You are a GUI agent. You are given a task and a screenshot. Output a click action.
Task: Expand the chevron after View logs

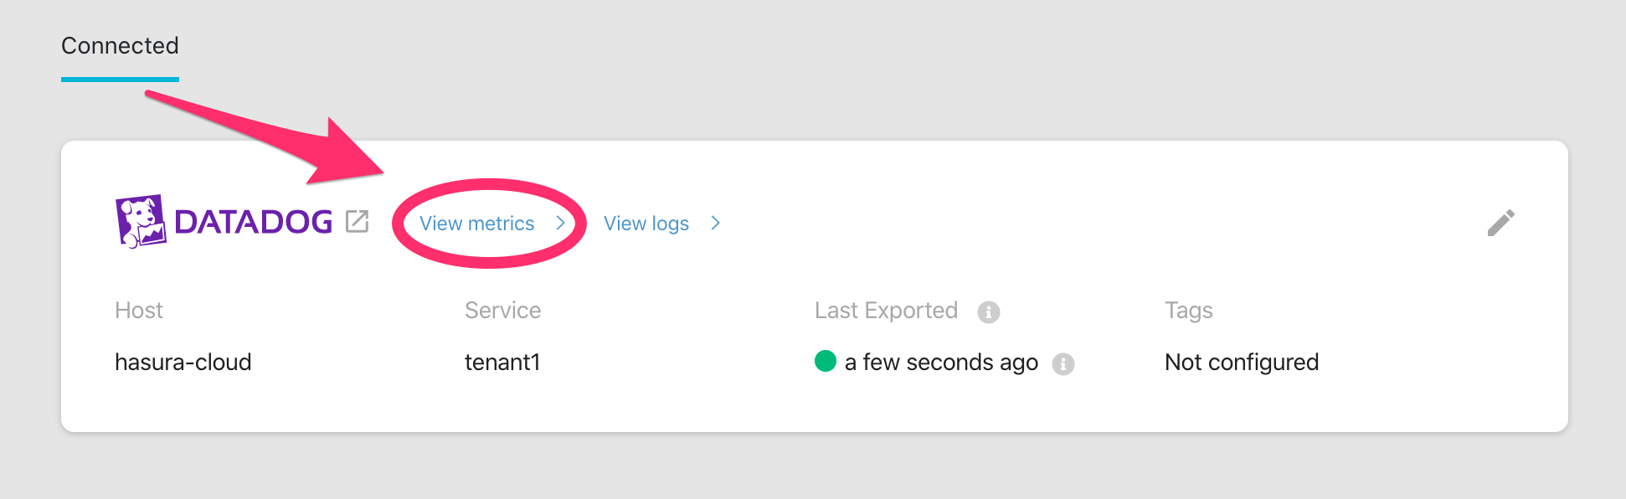tap(716, 224)
